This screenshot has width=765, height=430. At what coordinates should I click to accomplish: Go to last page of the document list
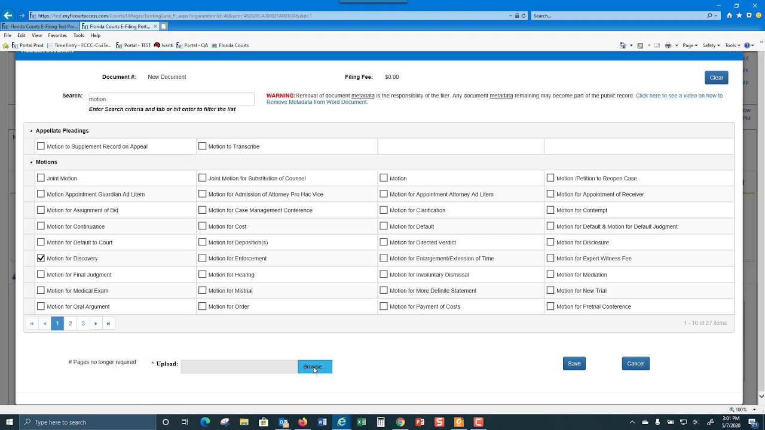click(108, 324)
